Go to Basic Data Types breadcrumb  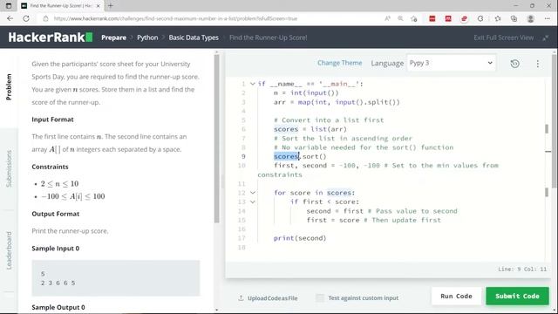click(x=194, y=38)
